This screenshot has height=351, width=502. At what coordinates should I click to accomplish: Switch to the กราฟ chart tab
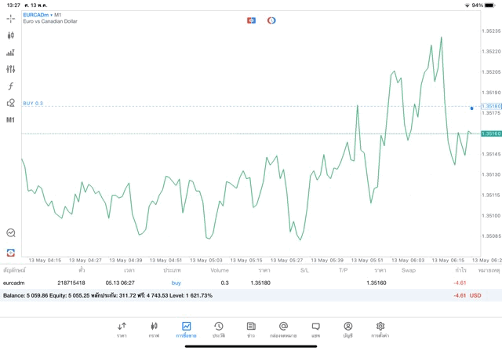click(154, 329)
